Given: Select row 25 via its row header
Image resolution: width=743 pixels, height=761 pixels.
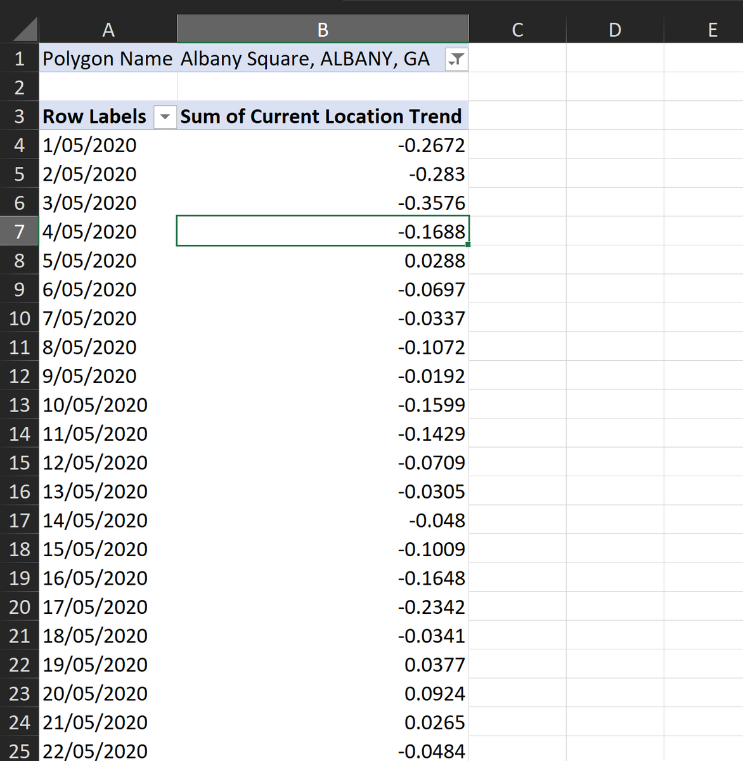Looking at the screenshot, I should click(19, 751).
